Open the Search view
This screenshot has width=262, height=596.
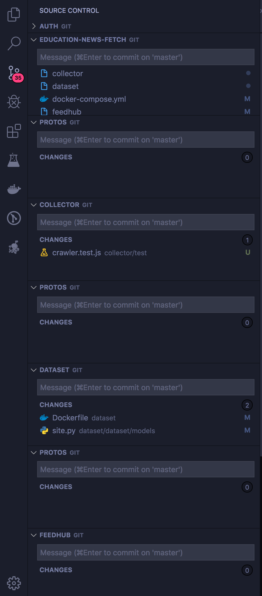[14, 44]
